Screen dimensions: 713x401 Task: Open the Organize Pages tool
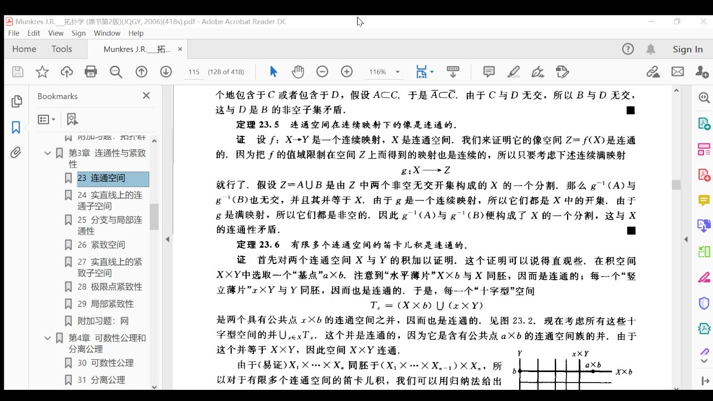704,149
